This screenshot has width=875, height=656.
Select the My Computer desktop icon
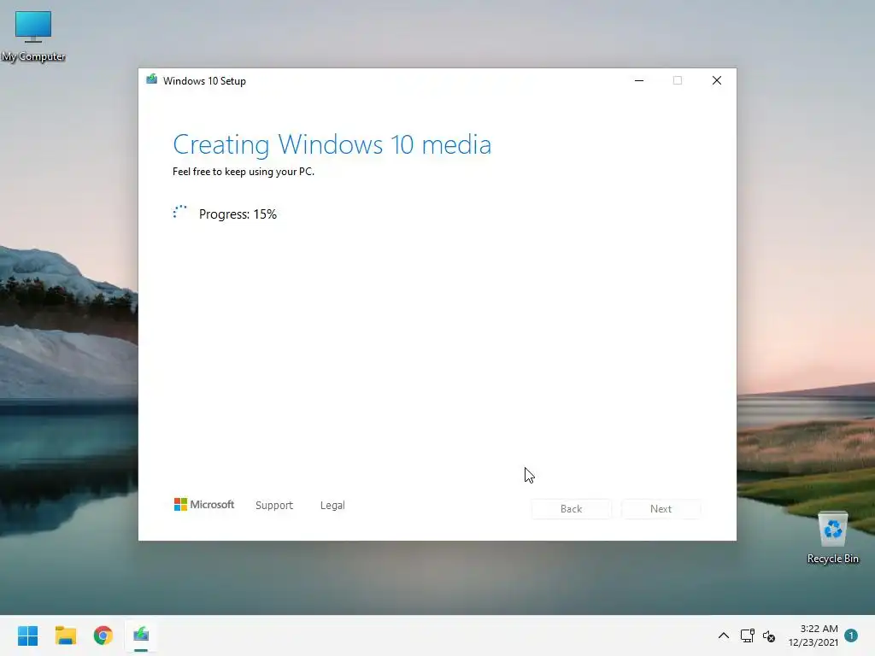[33, 36]
